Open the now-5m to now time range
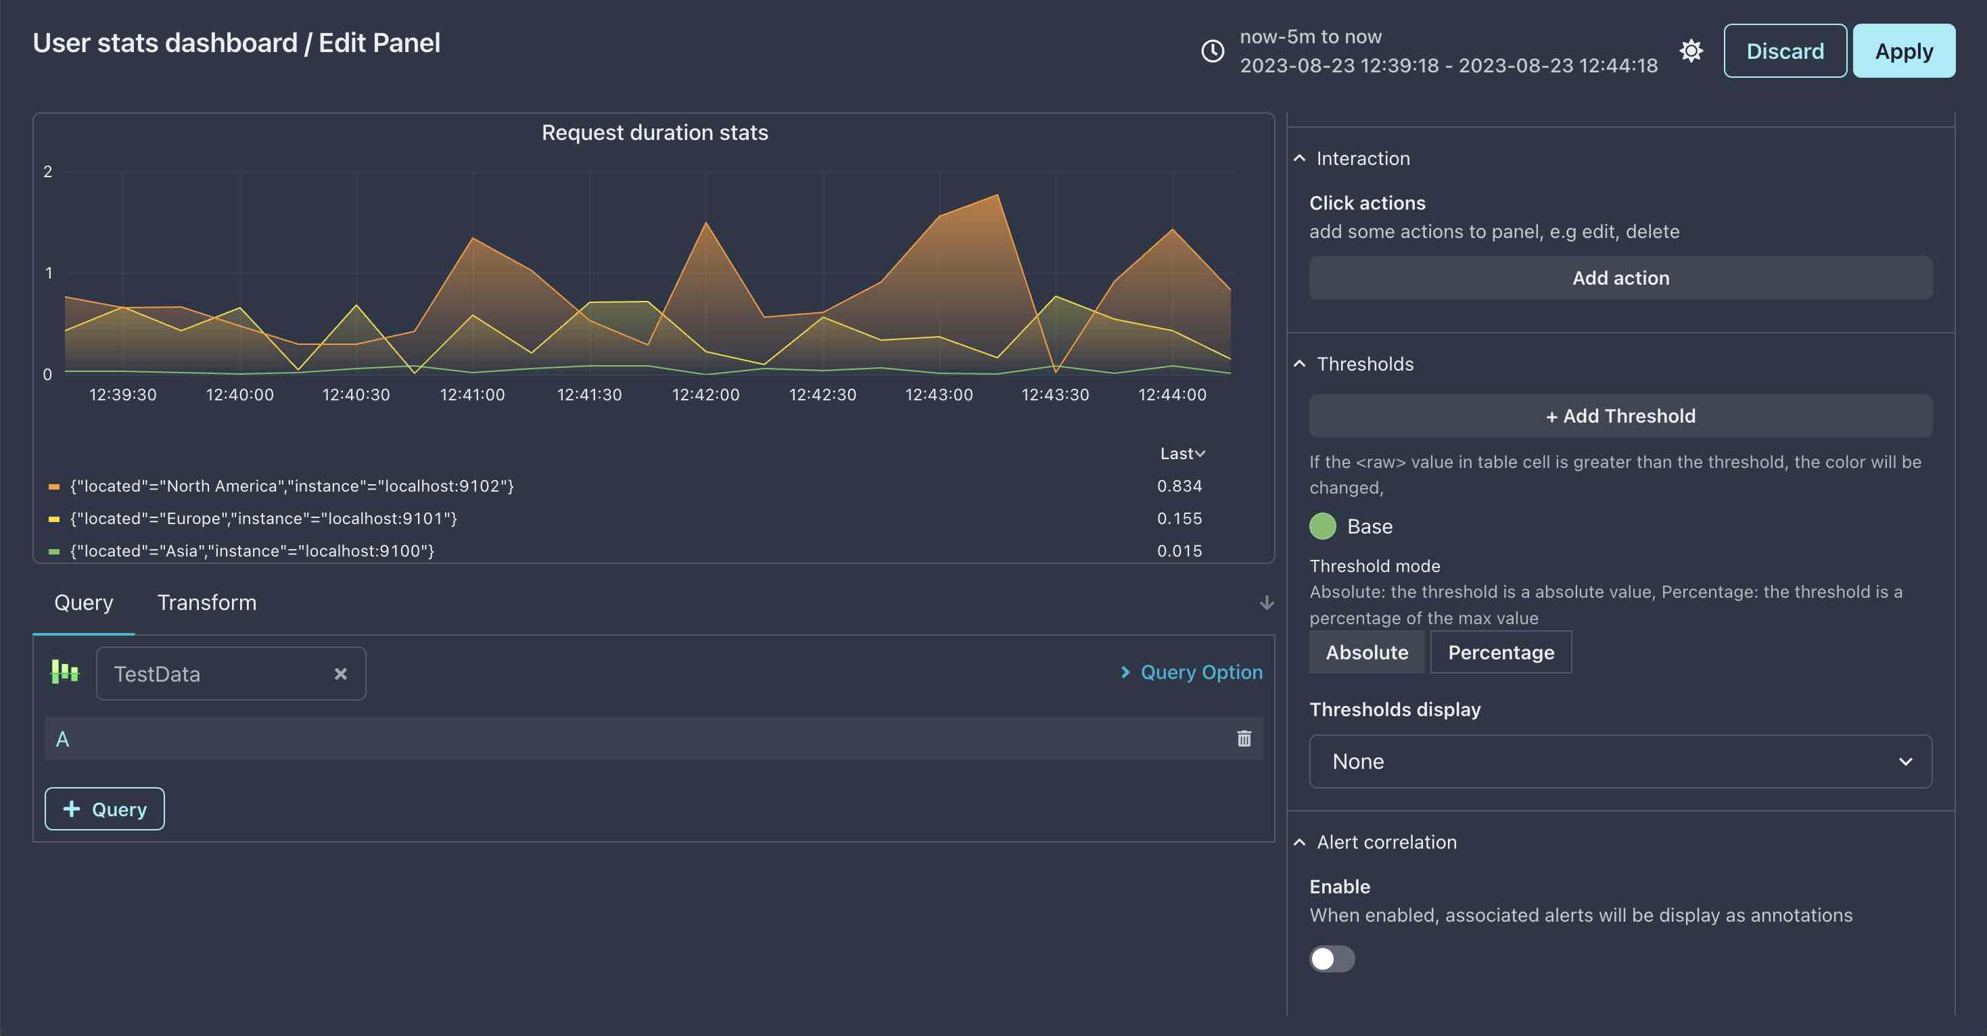 coord(1448,51)
